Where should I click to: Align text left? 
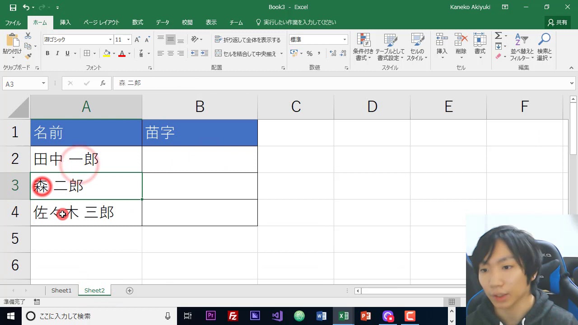[160, 53]
